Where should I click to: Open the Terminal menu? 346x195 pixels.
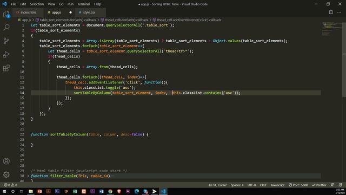pyautogui.click(x=84, y=4)
